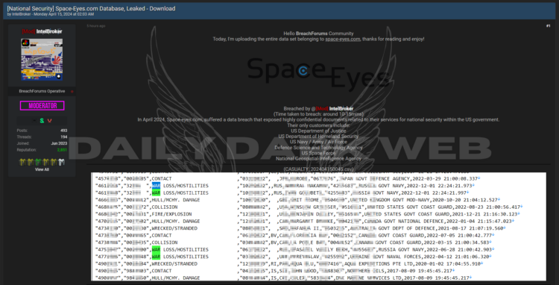
Task: Click the '5 hours ago' timestamp
Action: click(96, 26)
